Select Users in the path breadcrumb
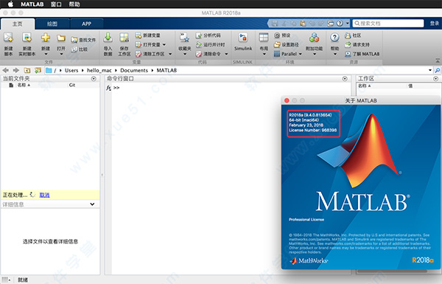 (71, 70)
